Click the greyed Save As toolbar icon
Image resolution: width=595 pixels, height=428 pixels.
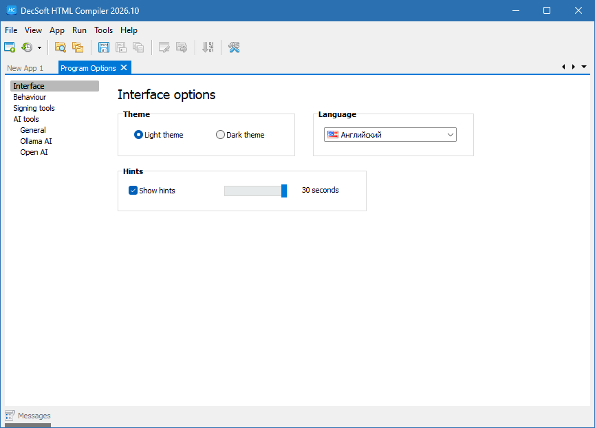pyautogui.click(x=121, y=47)
